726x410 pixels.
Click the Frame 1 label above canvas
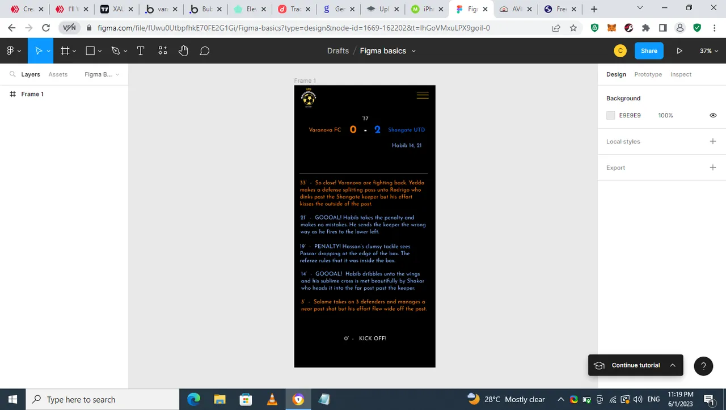[x=305, y=81]
